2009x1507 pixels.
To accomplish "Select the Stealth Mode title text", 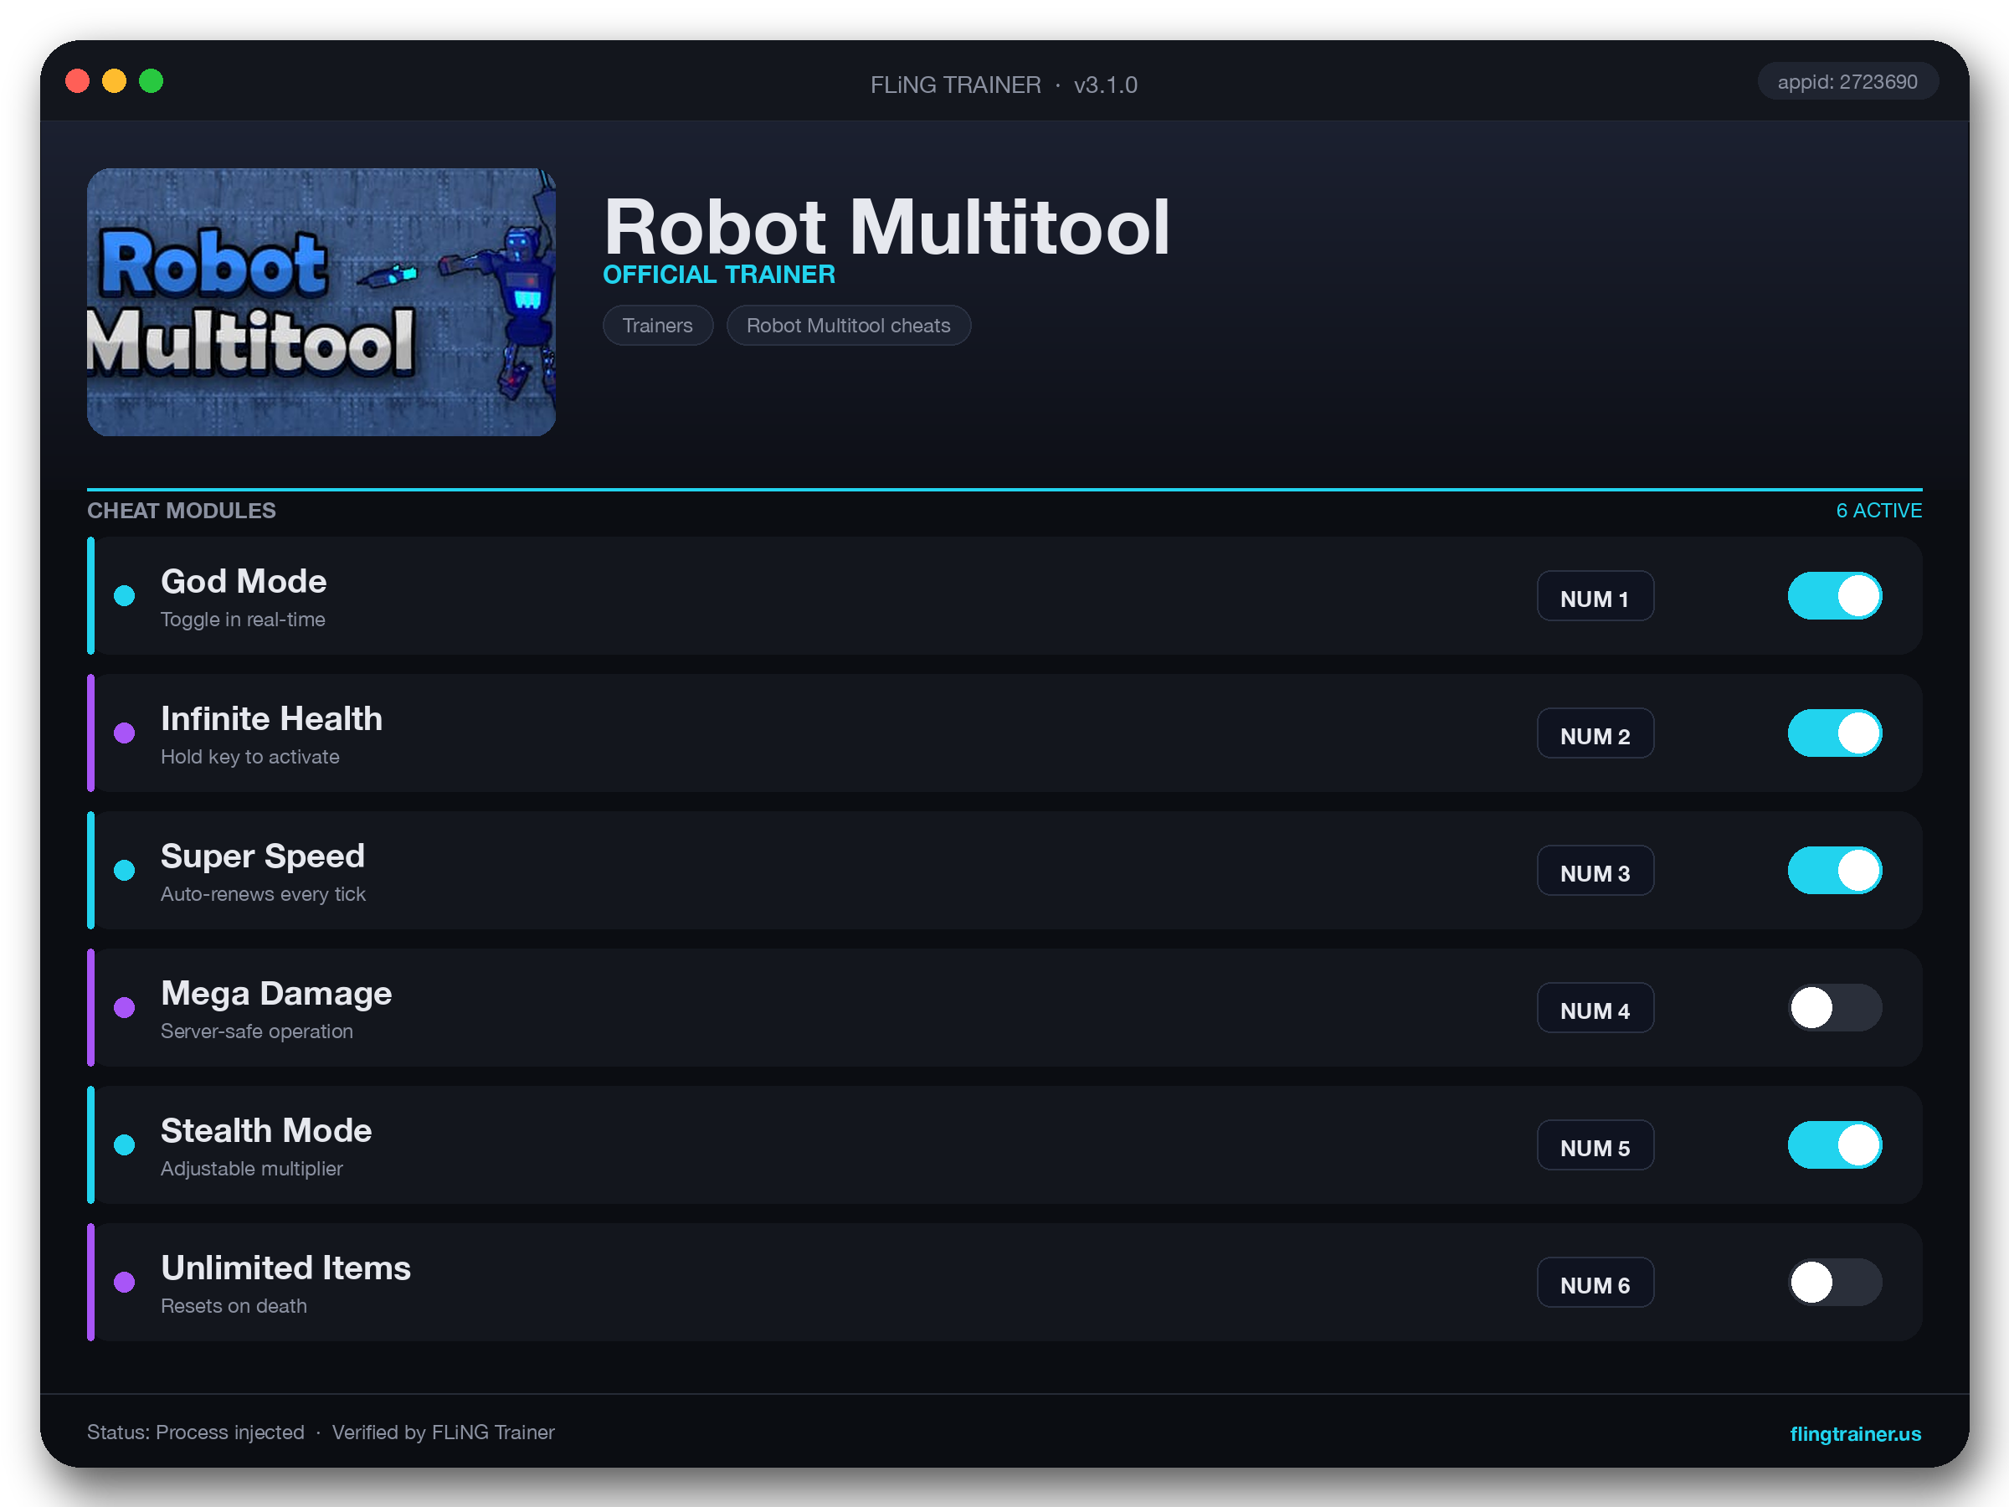I will coord(266,1130).
